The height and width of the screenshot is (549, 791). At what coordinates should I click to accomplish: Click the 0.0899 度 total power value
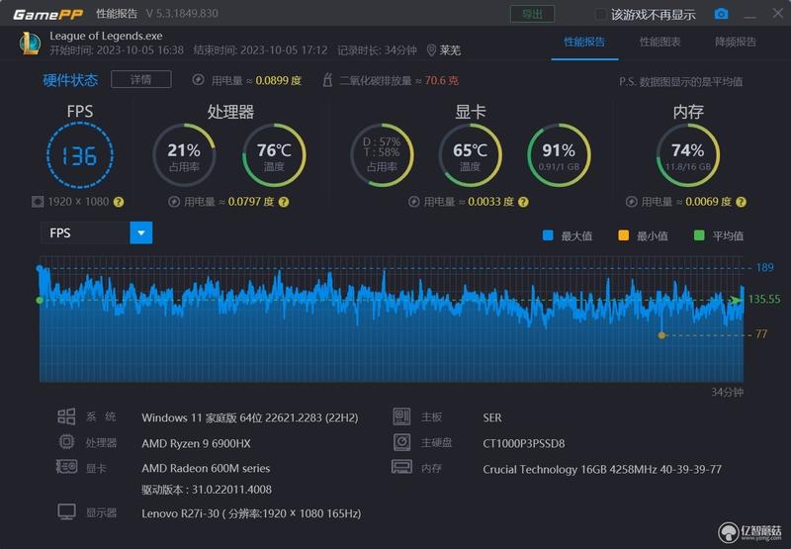coord(278,80)
